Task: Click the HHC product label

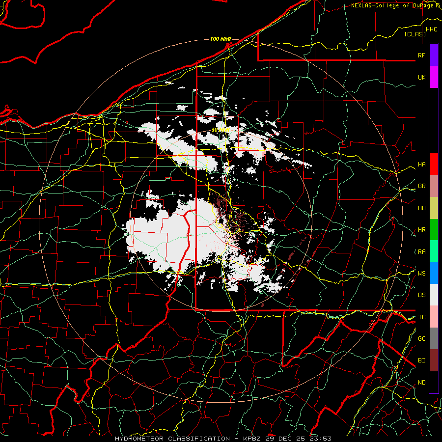Action: [431, 29]
